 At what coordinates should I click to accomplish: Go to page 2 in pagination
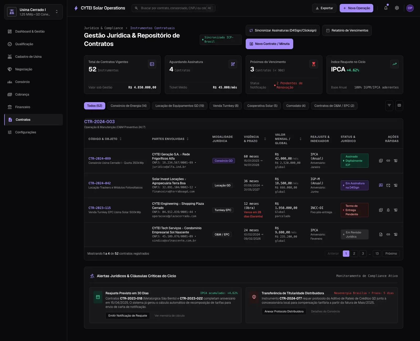coord(354,254)
